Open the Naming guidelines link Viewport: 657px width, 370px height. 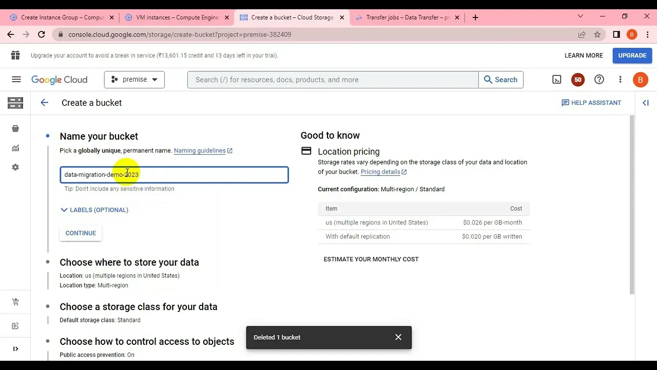[200, 151]
